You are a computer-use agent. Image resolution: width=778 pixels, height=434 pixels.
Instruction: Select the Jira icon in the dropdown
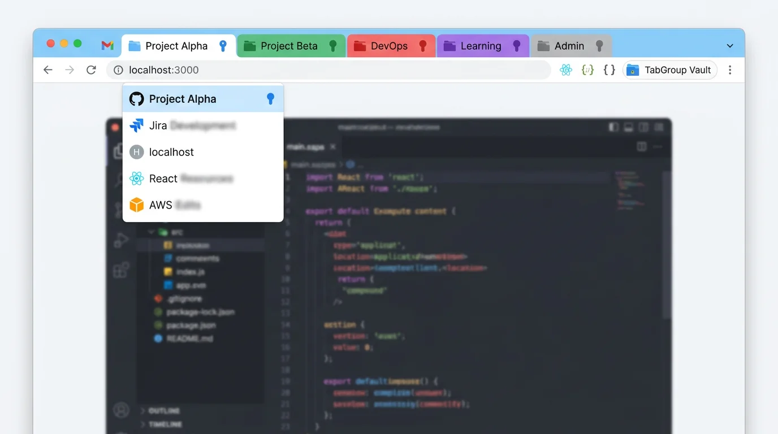click(x=136, y=125)
